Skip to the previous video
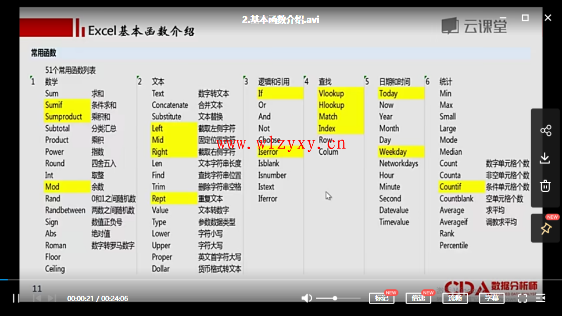The width and height of the screenshot is (562, 316). click(x=37, y=298)
